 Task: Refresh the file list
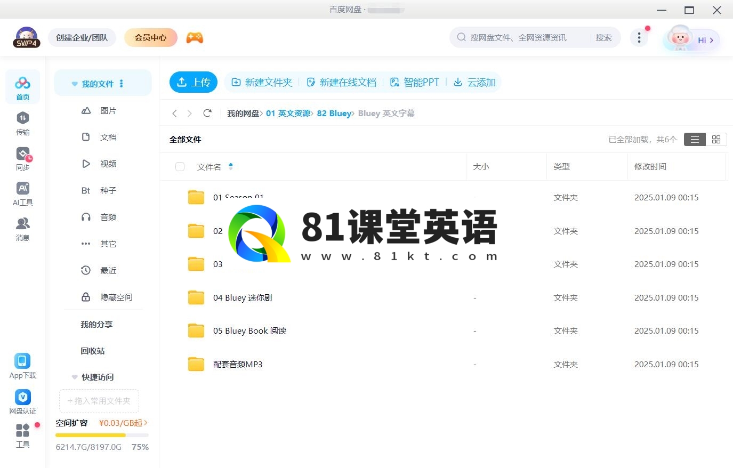pos(207,113)
